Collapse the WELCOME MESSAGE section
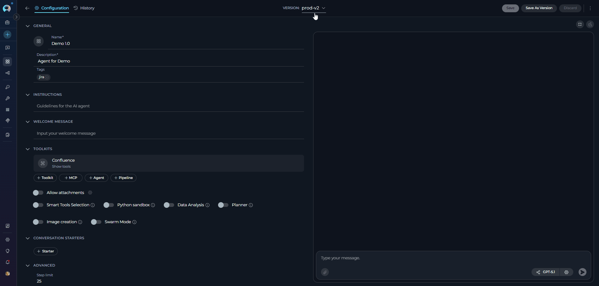 pos(28,122)
